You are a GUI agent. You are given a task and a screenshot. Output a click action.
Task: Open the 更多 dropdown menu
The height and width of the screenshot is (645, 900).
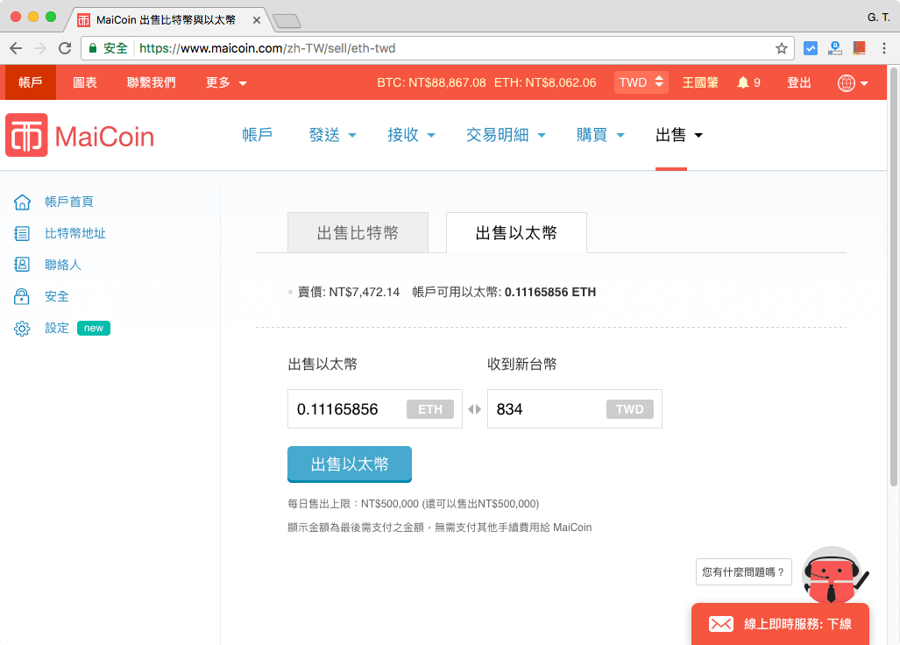[x=219, y=82]
